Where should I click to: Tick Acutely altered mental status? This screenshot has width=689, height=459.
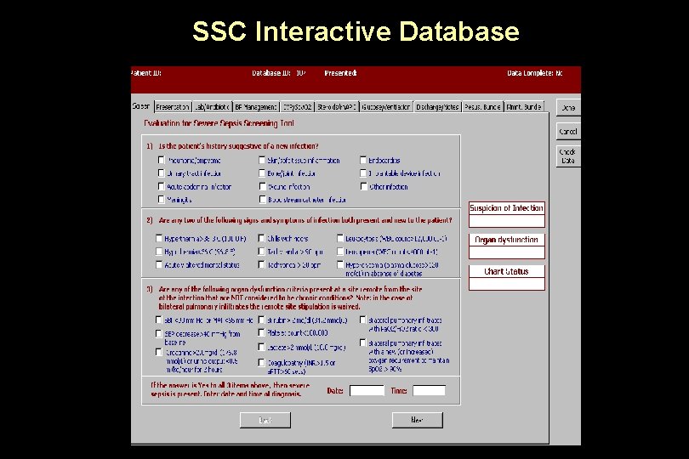[159, 265]
